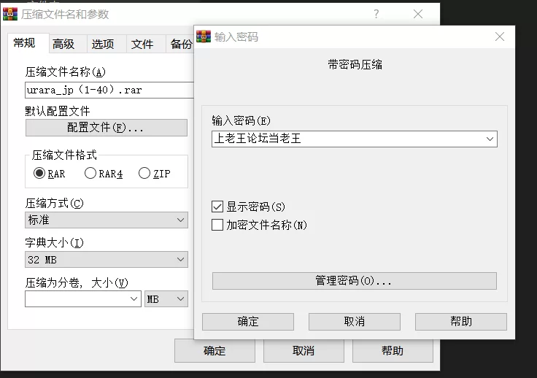Click the 带密码压缩 heading text

click(355, 65)
